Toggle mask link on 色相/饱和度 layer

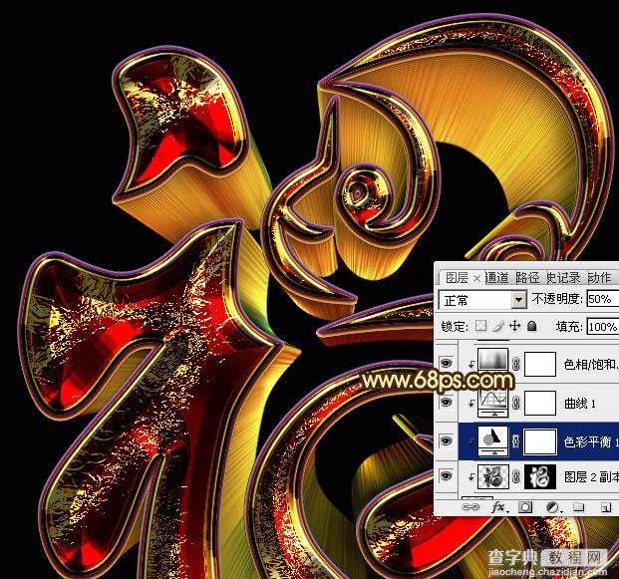pos(515,364)
